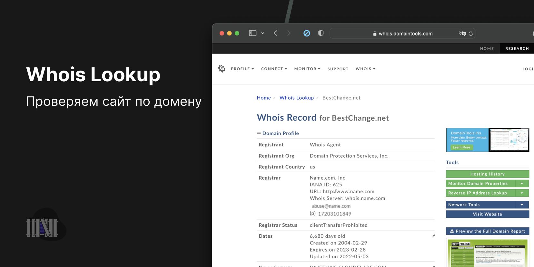Viewport: 534px width, 267px height.
Task: Select the IANA ID: 625 text
Action: 326,184
